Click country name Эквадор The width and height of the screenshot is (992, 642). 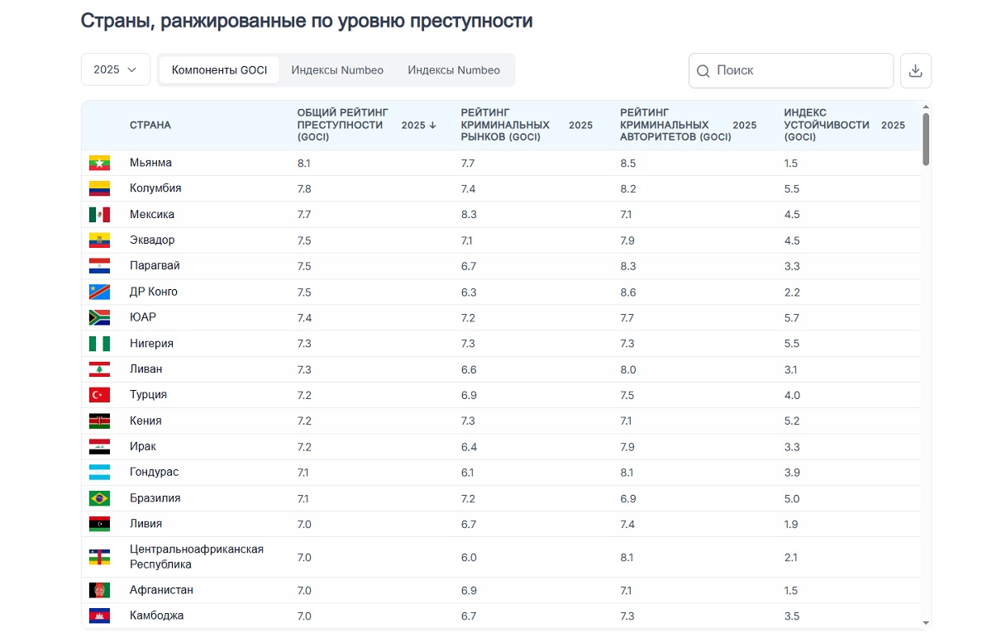coord(152,240)
